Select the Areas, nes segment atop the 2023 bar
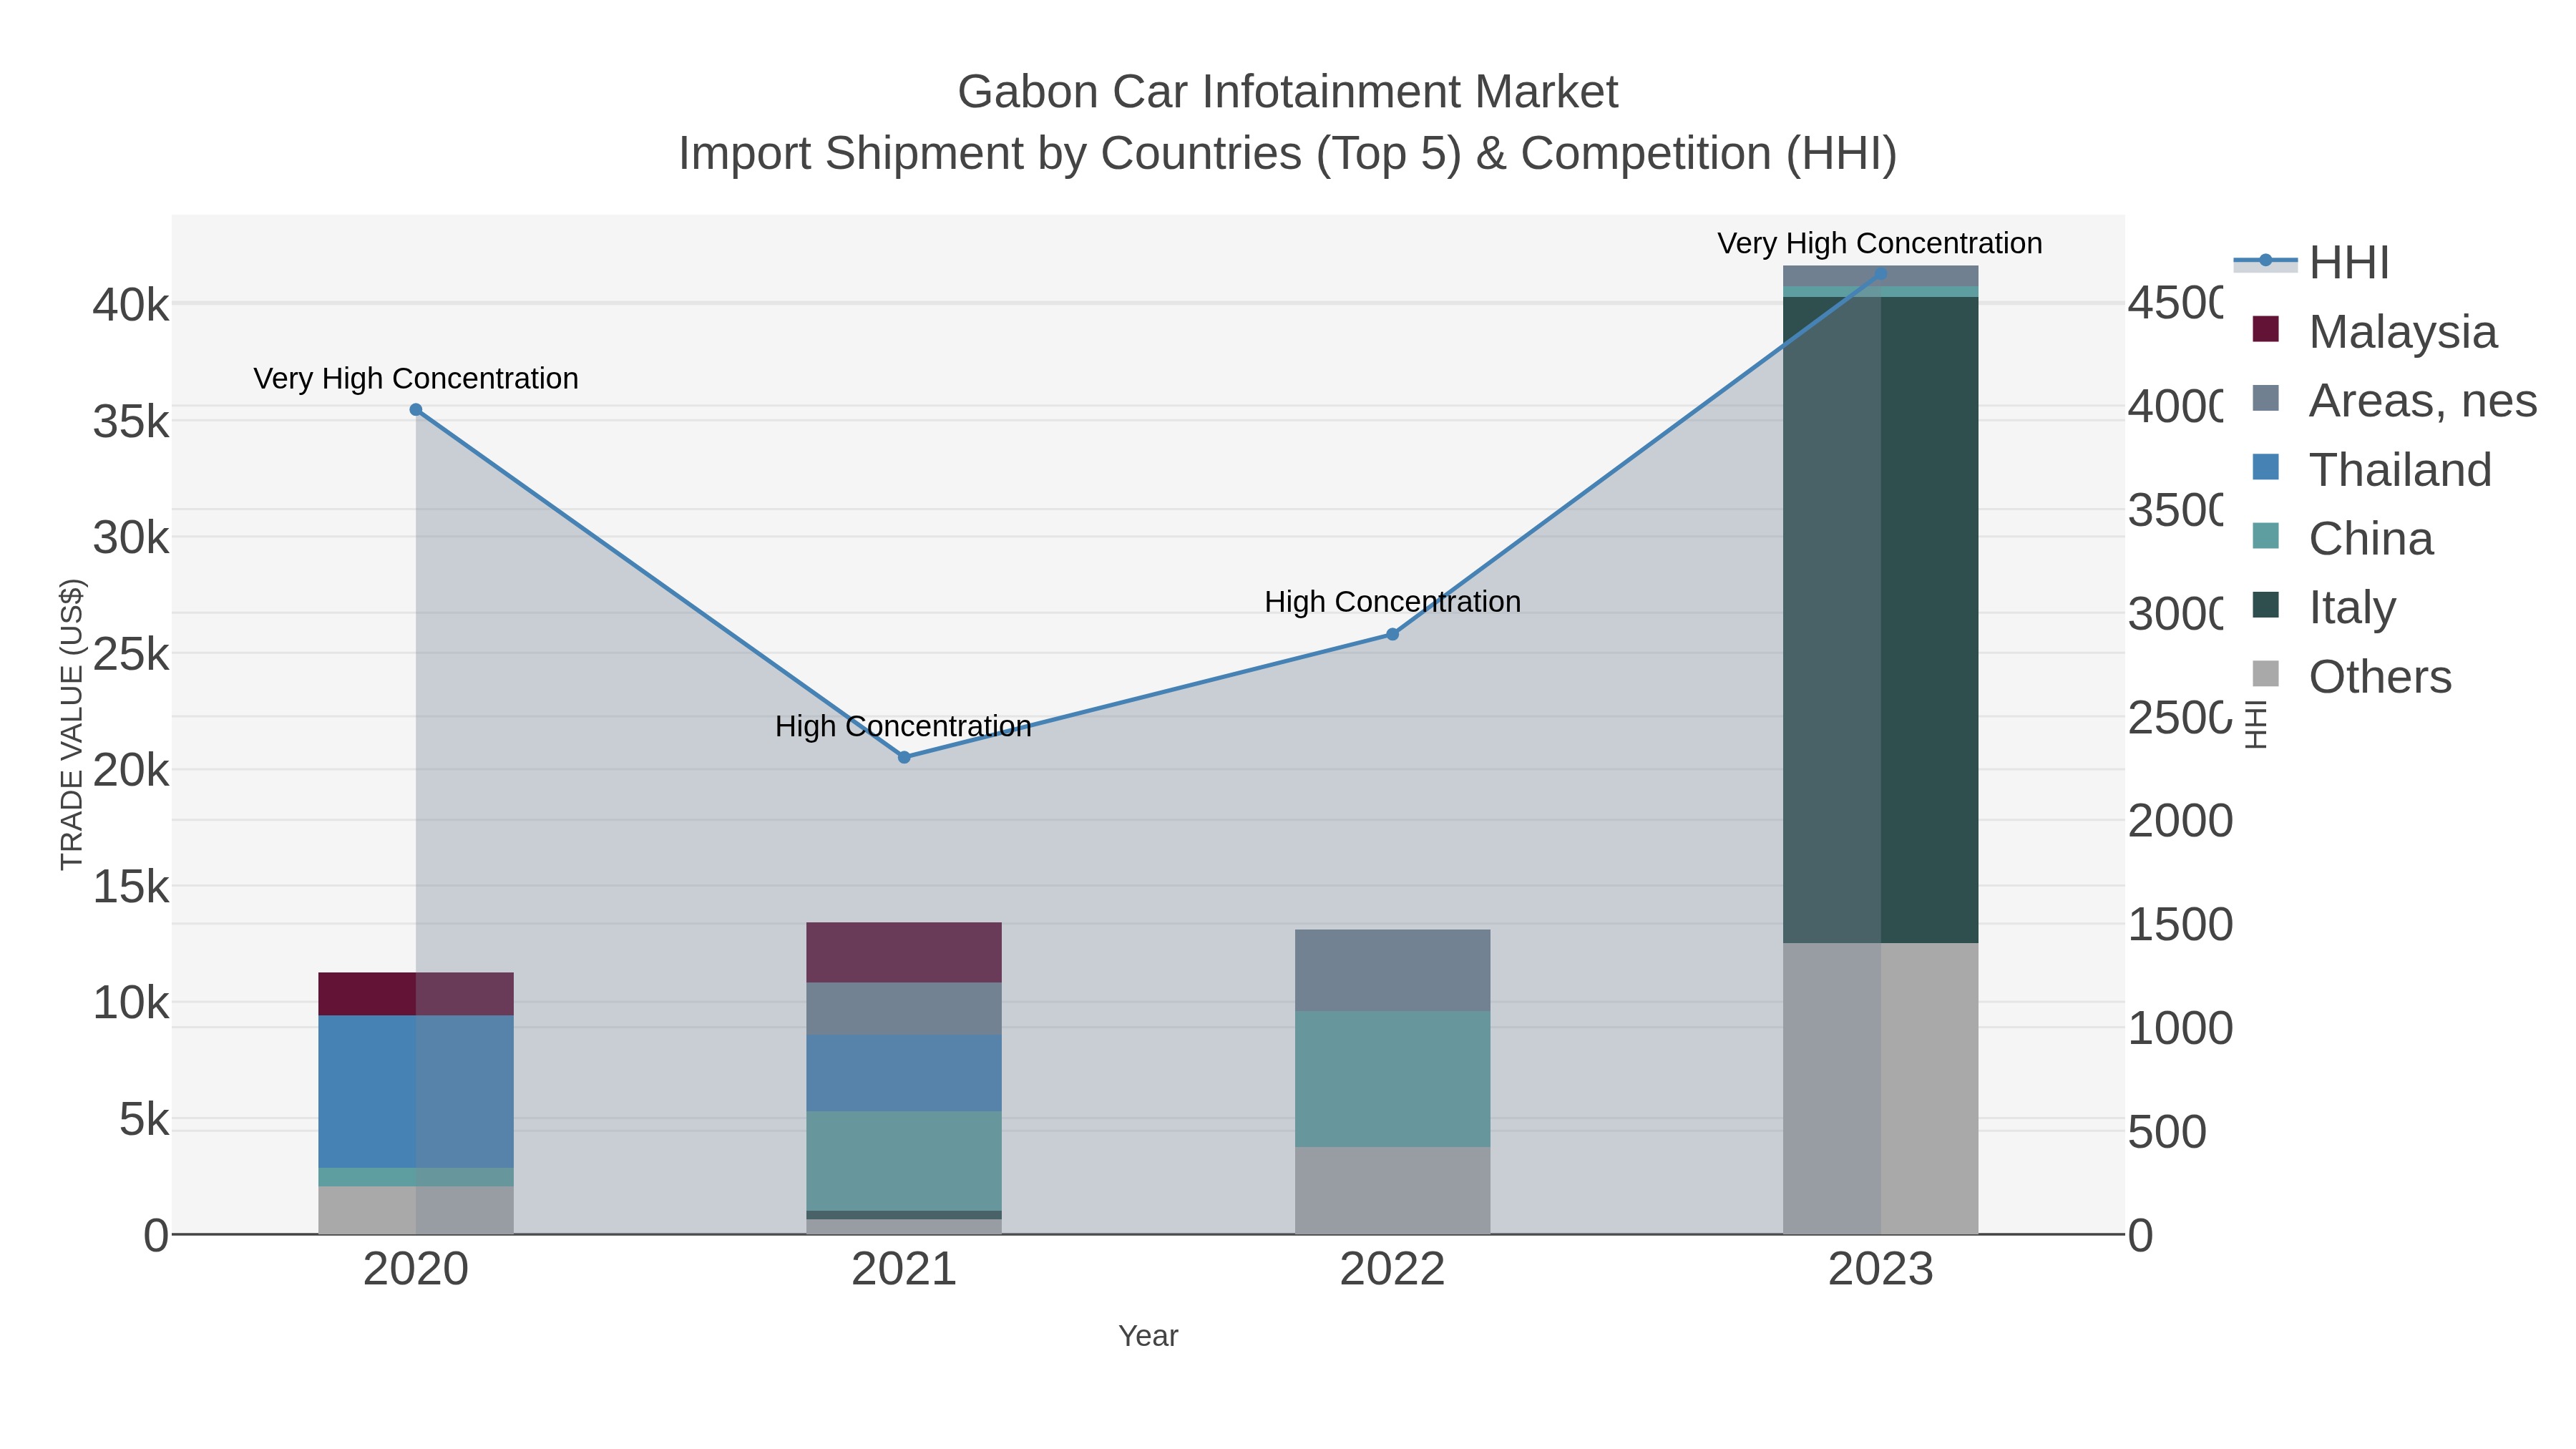 click(1880, 276)
